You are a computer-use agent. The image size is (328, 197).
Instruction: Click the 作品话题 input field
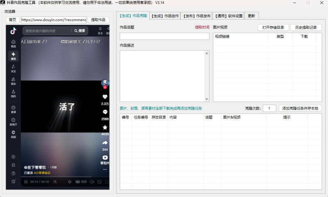point(164,36)
